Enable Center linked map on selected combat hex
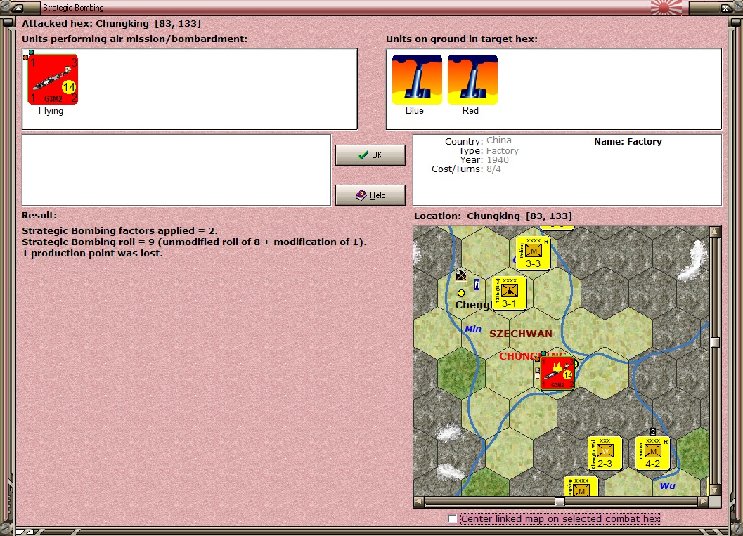Viewport: 743px width, 536px height. tap(453, 519)
